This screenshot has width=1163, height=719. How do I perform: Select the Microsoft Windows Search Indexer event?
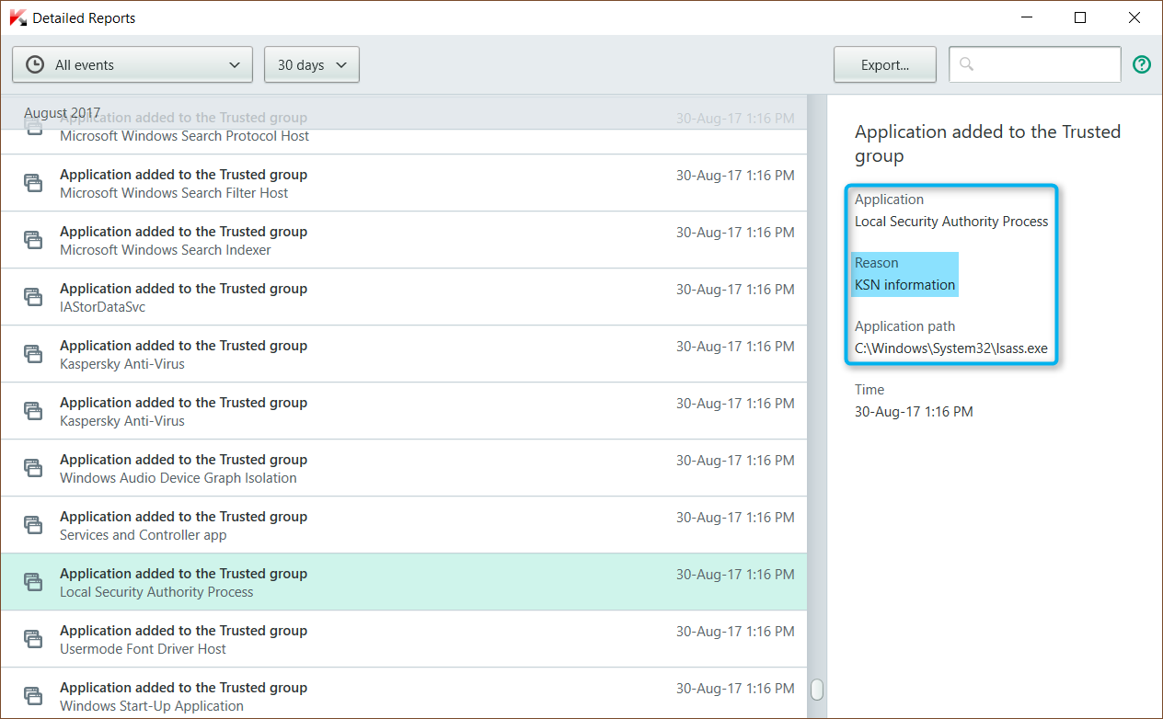(403, 240)
